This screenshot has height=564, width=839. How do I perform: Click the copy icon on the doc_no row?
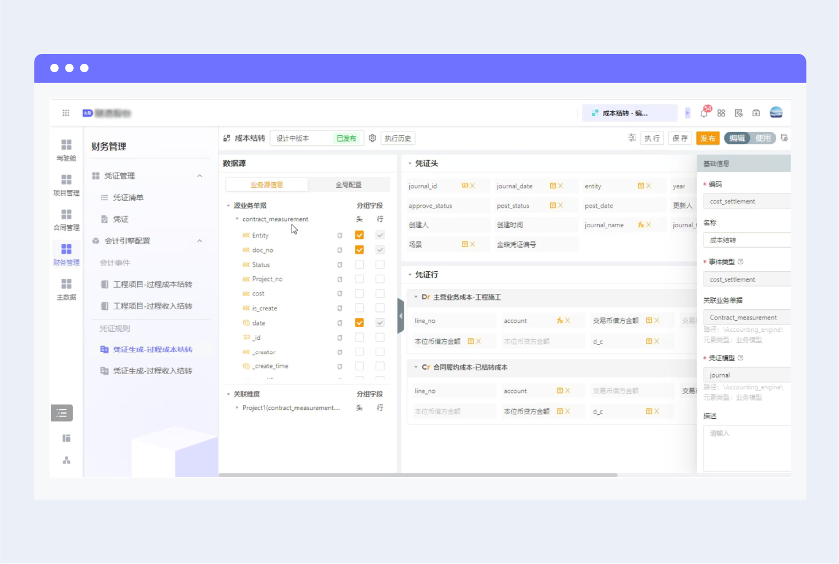point(339,250)
